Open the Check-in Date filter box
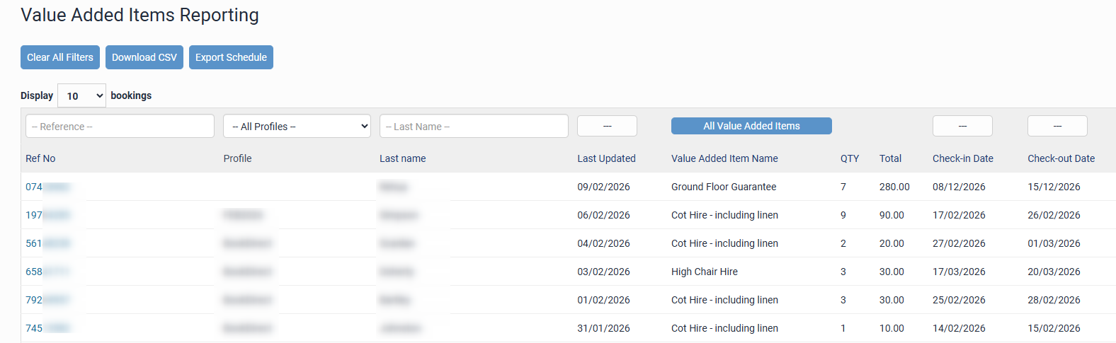Image resolution: width=1116 pixels, height=343 pixels. click(x=962, y=126)
